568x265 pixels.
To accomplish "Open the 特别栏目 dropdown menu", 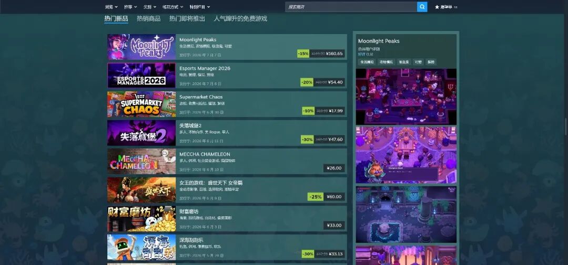I will 200,7.
